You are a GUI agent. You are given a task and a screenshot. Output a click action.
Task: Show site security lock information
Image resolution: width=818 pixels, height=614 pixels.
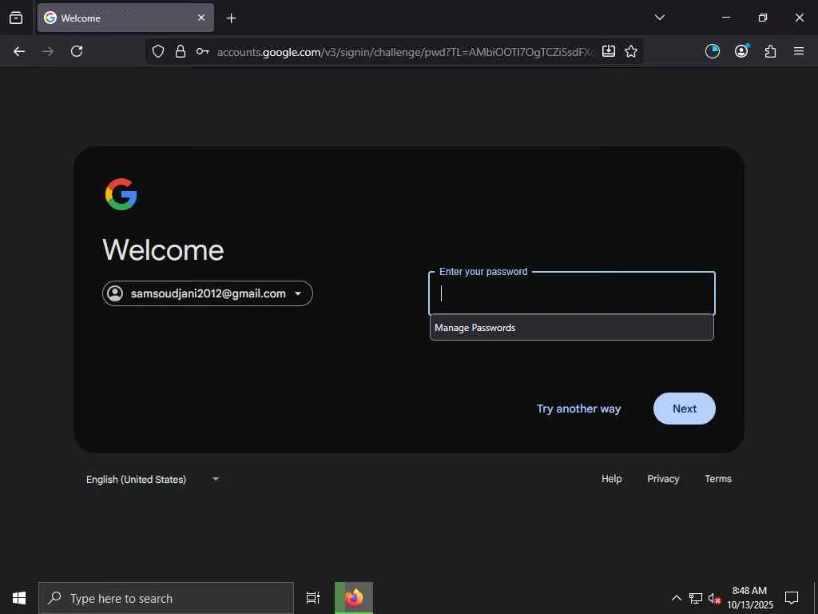[x=181, y=51]
